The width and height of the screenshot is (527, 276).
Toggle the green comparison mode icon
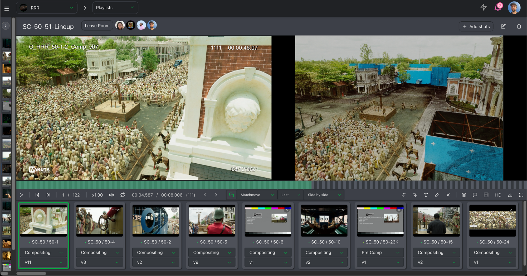point(231,195)
